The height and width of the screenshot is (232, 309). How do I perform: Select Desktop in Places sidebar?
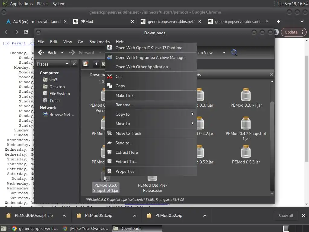click(54, 87)
